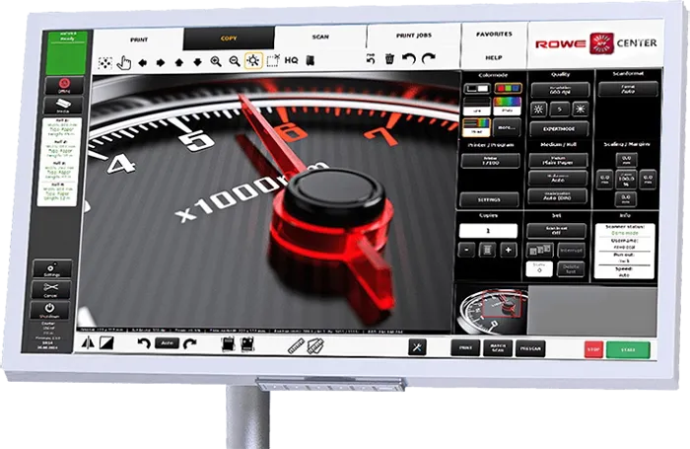This screenshot has height=449, width=690.
Task: Click the rotate left arrow in bottom toolbar
Action: [144, 343]
